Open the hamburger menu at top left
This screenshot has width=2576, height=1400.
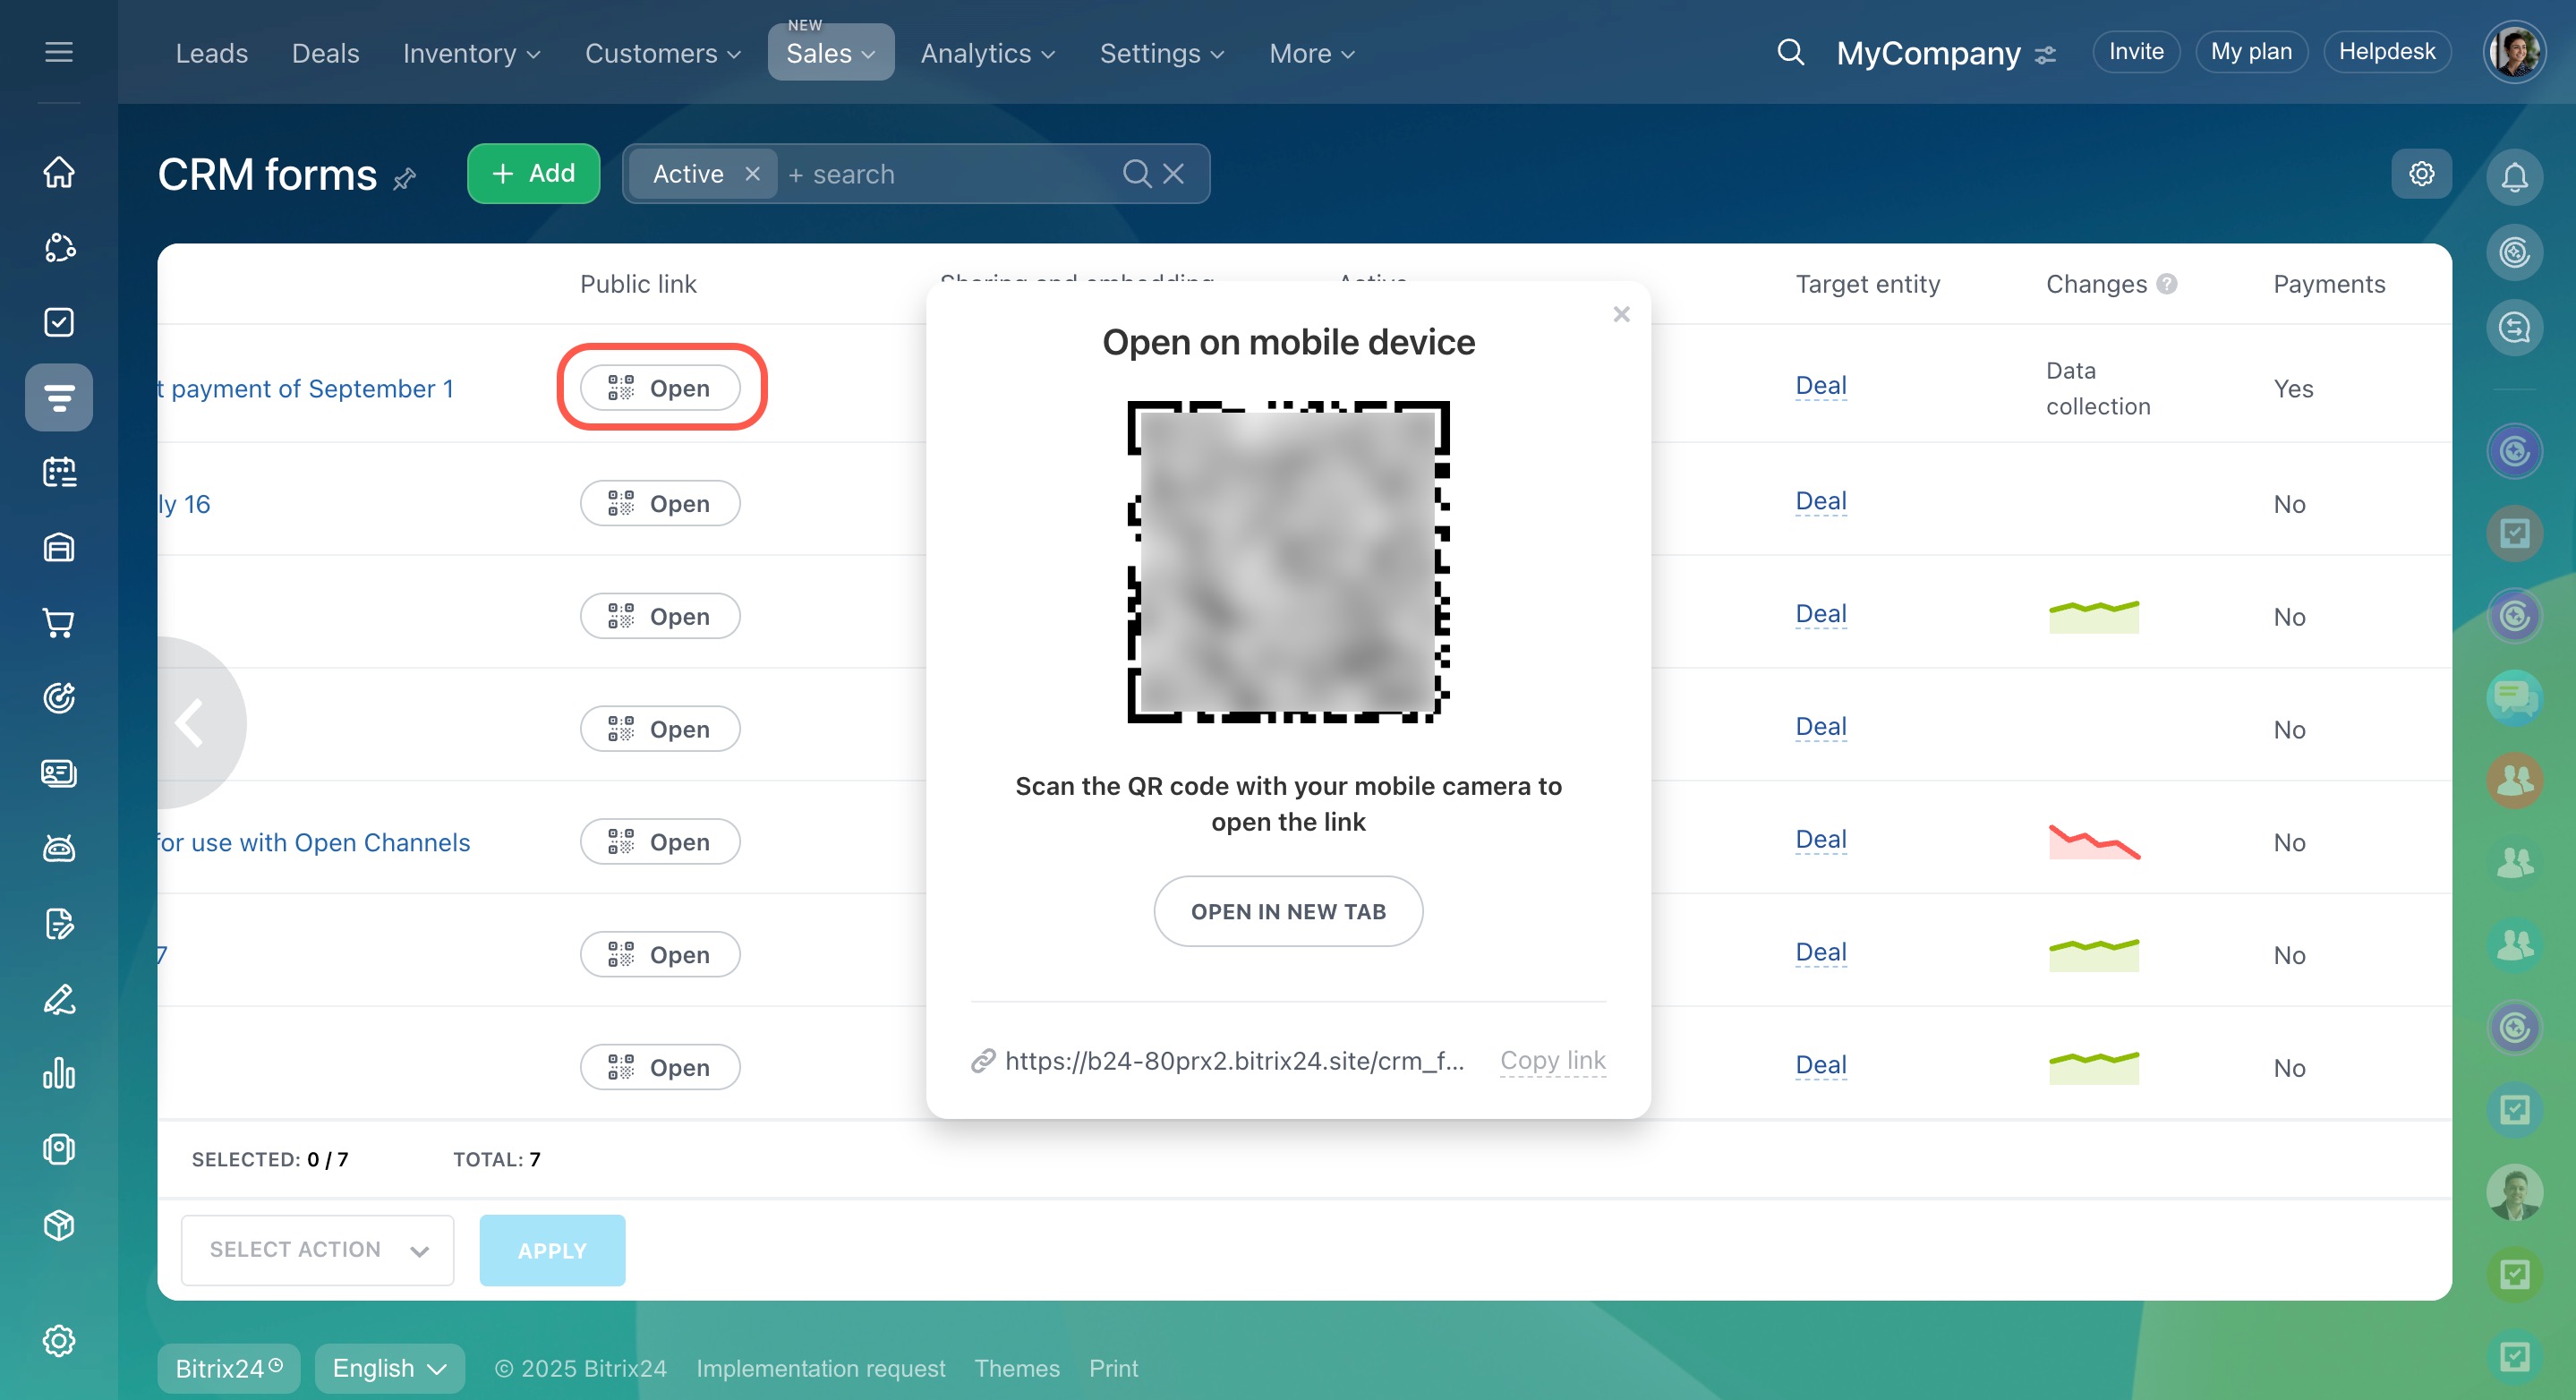59,52
